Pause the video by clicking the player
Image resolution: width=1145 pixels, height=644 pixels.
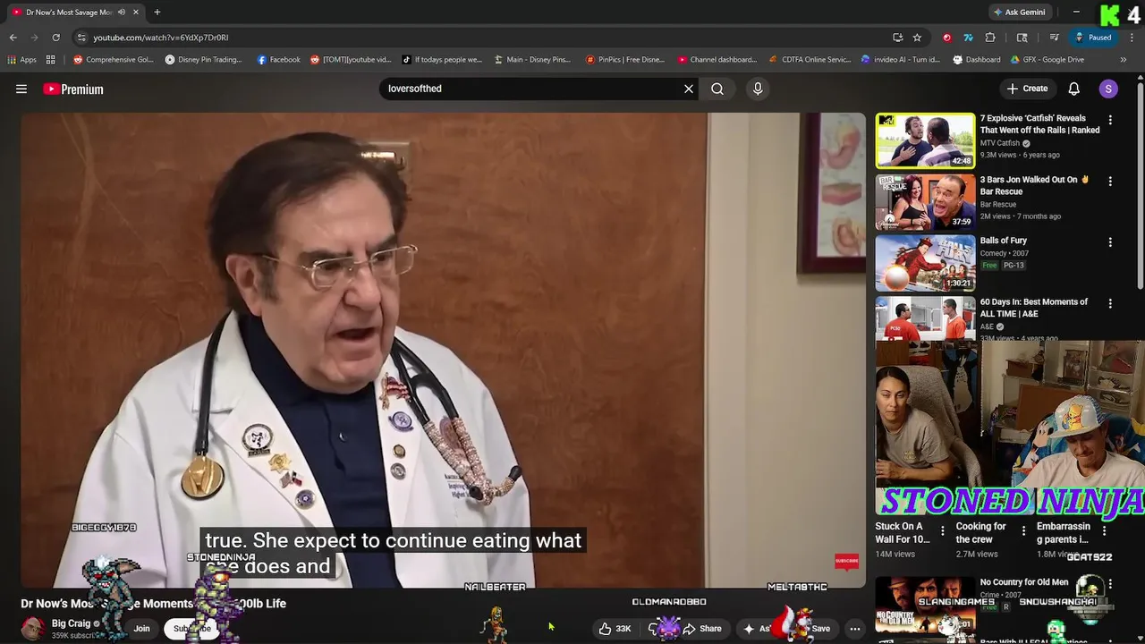coord(444,349)
